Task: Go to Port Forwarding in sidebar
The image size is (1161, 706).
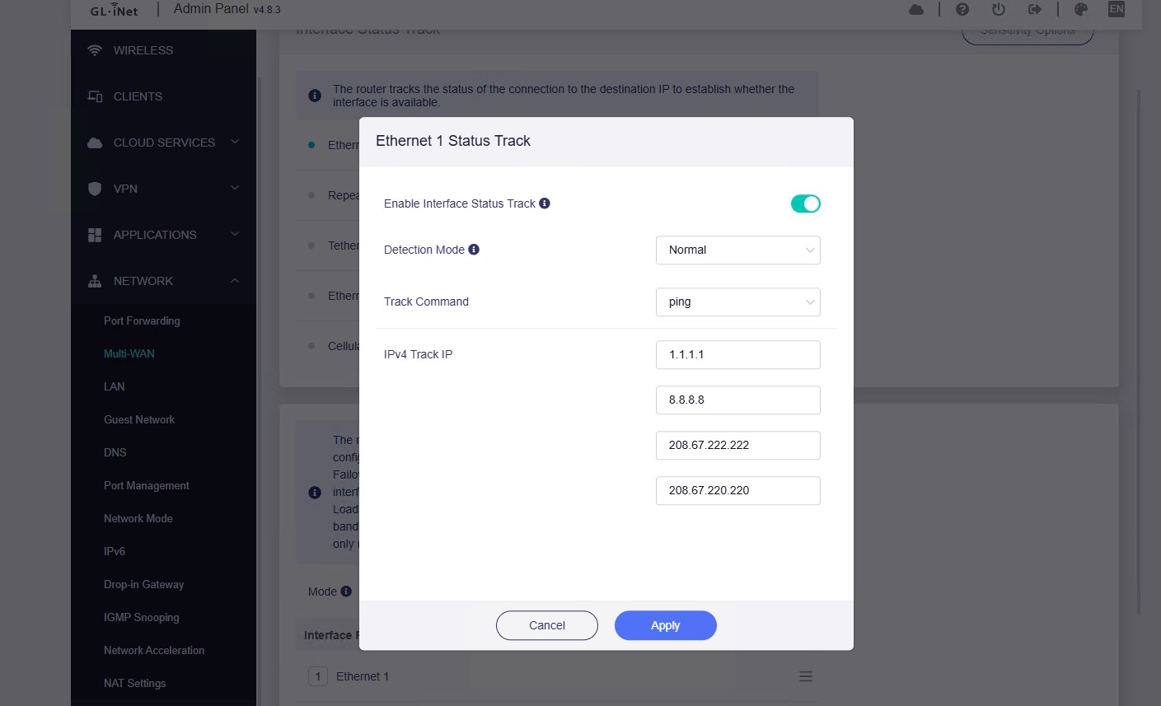Action: pyautogui.click(x=142, y=320)
